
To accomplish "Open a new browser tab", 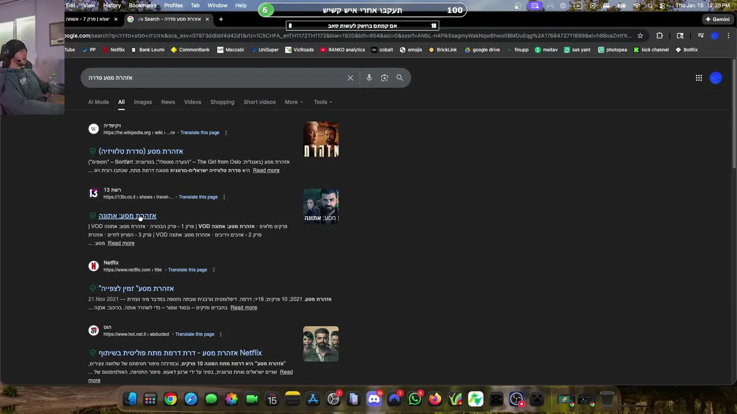I will point(221,19).
